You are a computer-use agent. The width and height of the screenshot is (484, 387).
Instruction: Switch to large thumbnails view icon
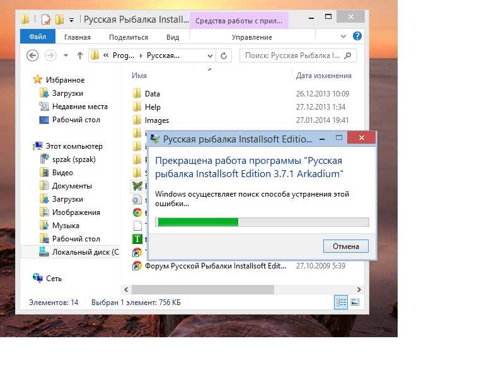pyautogui.click(x=355, y=302)
